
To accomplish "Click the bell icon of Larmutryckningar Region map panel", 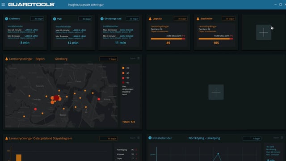I will coord(7,59).
